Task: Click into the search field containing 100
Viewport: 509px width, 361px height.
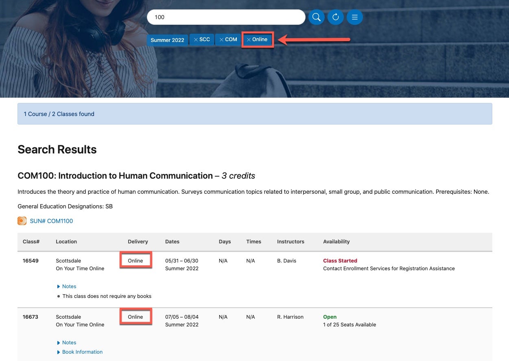Action: coord(226,17)
